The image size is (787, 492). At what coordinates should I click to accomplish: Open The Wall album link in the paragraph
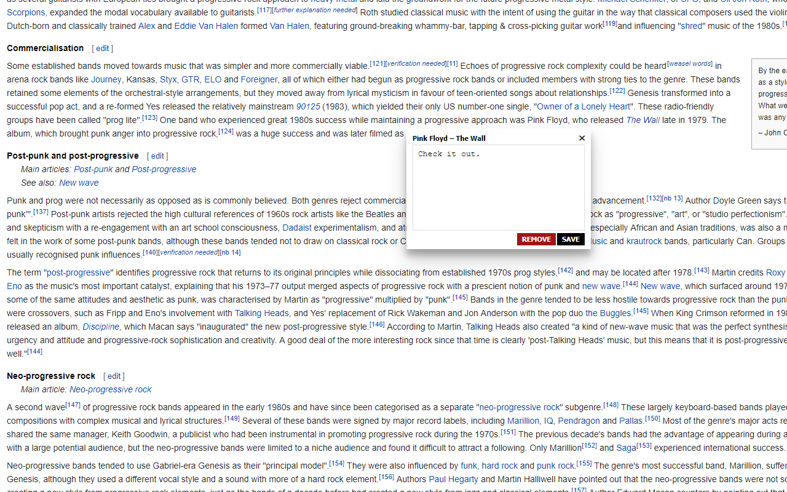(643, 120)
